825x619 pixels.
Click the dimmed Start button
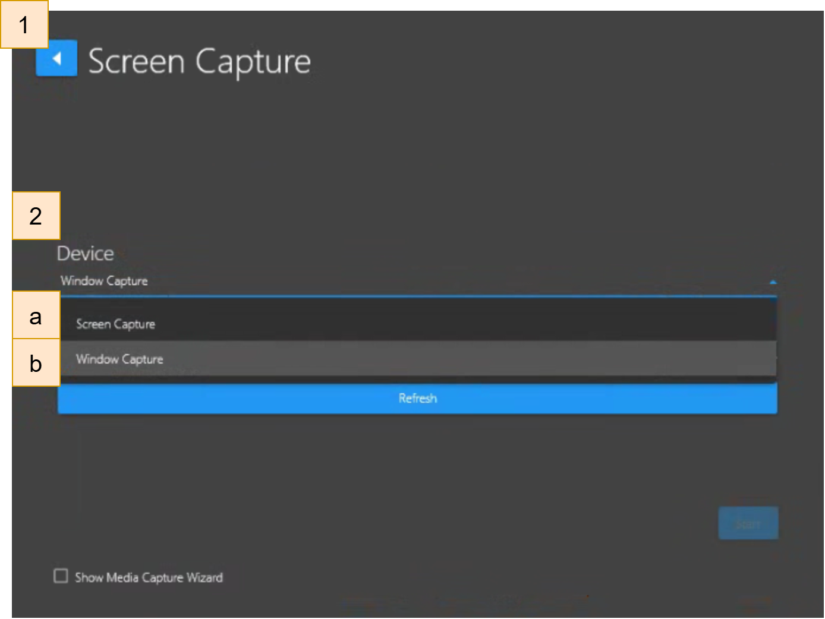tap(748, 523)
